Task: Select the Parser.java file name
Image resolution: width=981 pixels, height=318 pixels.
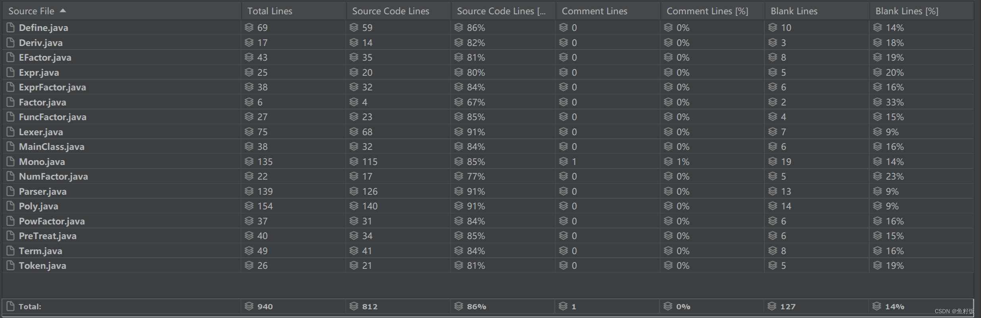Action: point(42,192)
